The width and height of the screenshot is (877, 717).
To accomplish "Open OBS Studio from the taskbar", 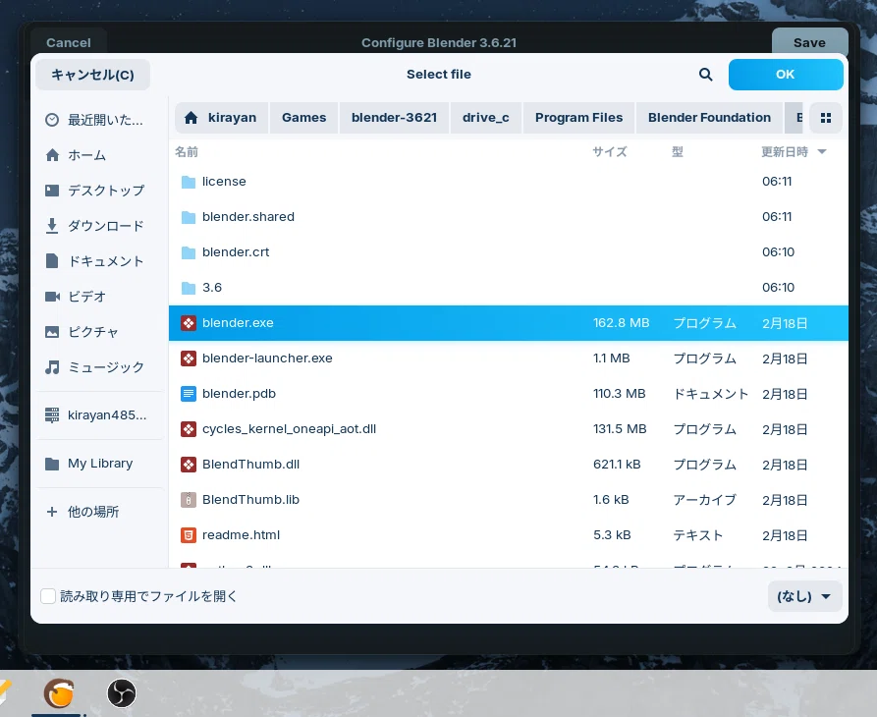I will [x=122, y=693].
